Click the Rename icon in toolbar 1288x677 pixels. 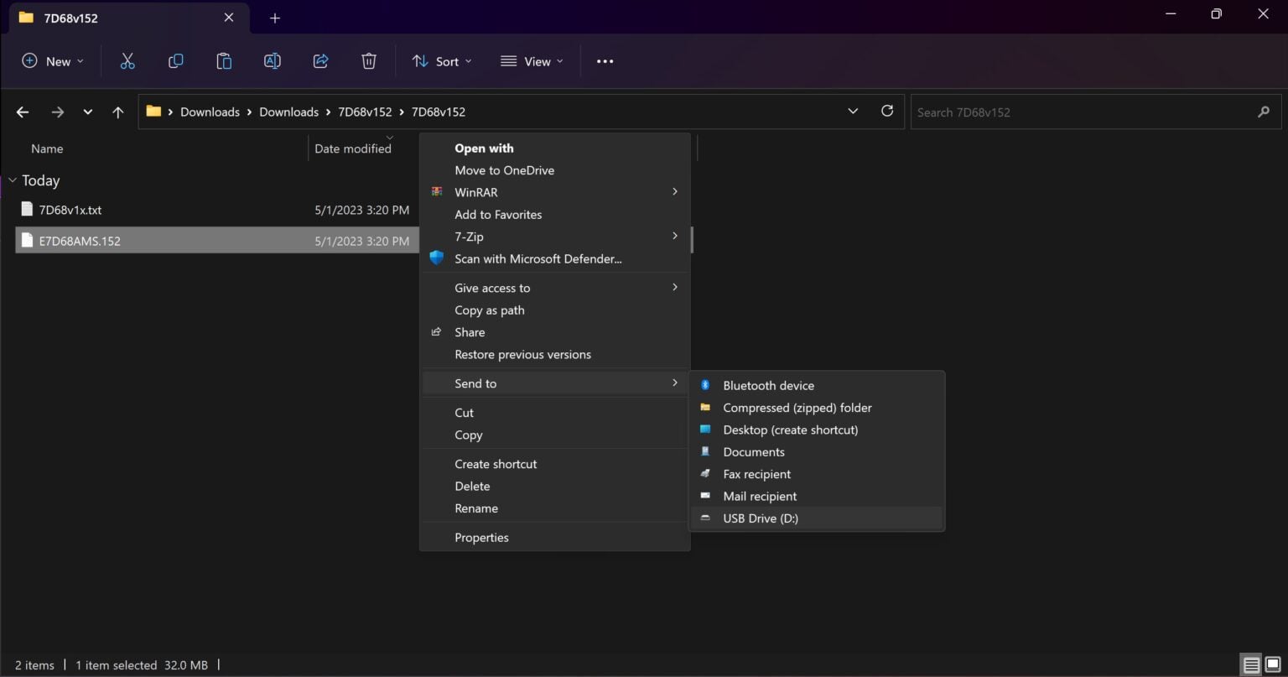point(272,61)
